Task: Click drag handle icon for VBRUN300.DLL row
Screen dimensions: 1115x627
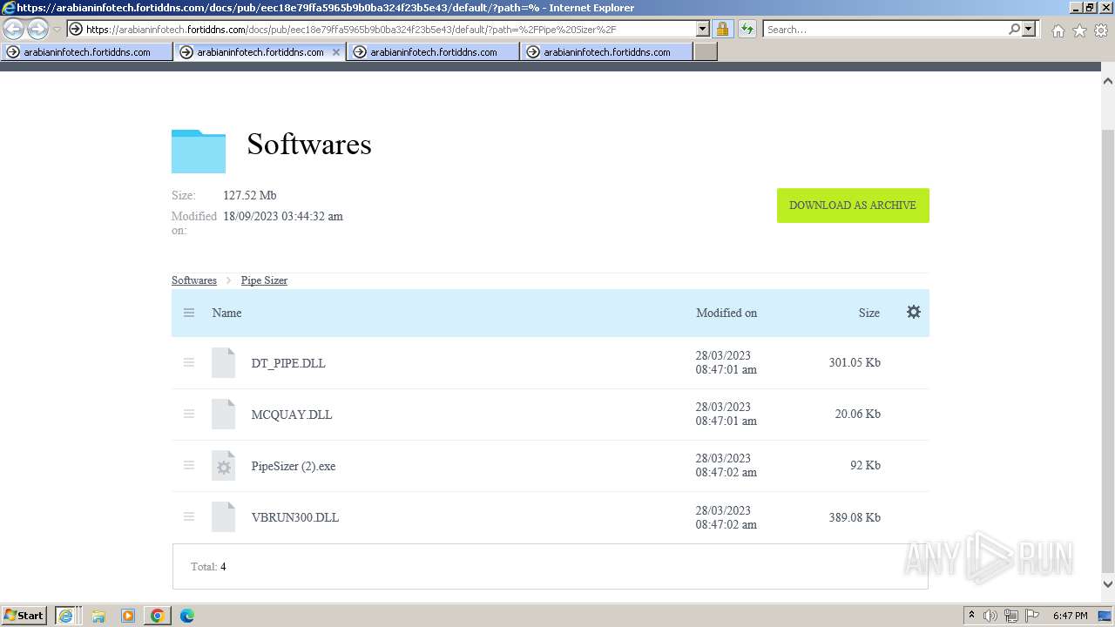Action: coord(189,516)
